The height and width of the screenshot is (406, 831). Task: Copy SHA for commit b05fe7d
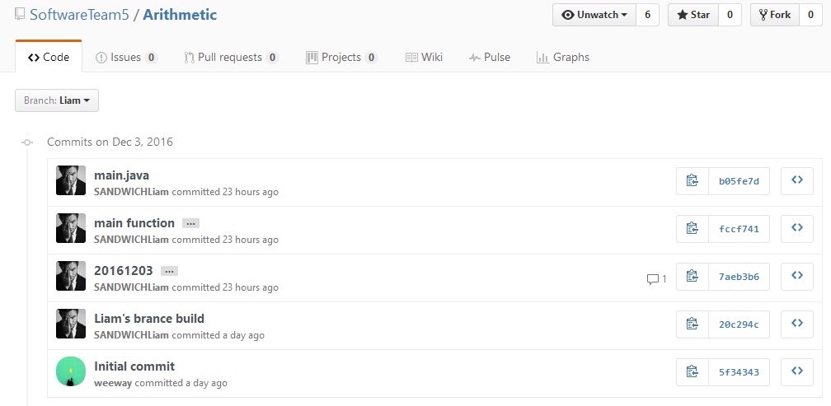[x=692, y=181]
